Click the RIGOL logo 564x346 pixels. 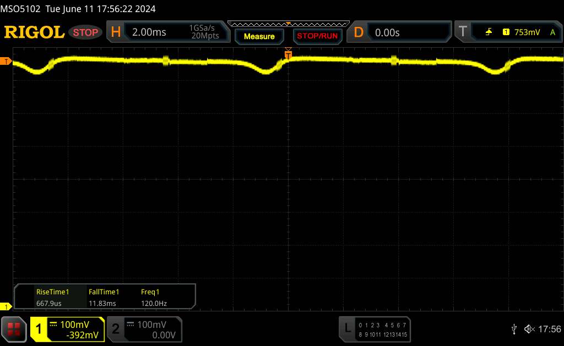(x=34, y=32)
